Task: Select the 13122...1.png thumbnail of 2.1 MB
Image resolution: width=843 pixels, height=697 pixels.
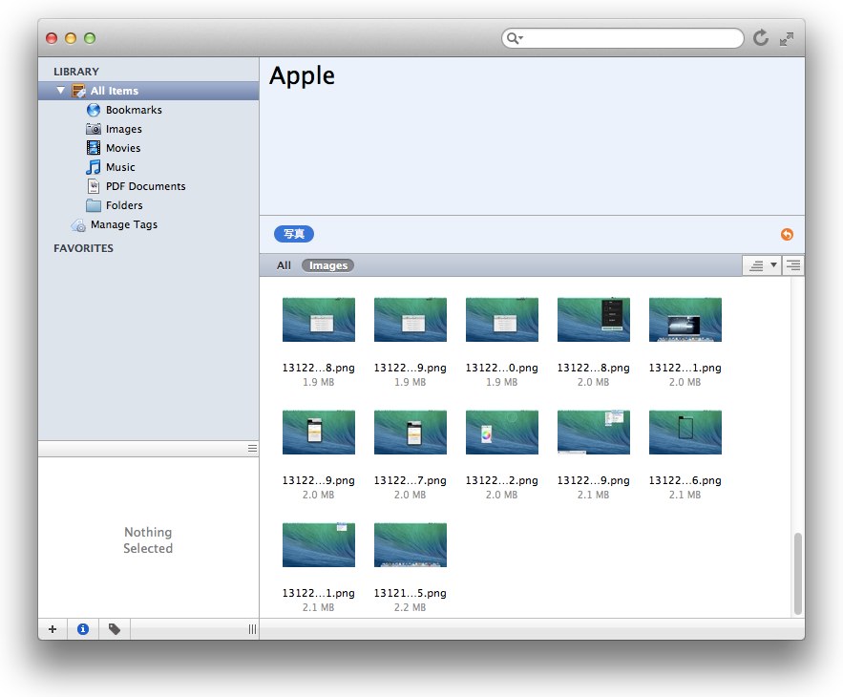Action: click(x=318, y=545)
